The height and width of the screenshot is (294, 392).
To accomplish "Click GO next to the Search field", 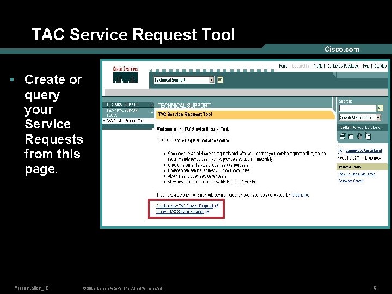I will pos(380,108).
